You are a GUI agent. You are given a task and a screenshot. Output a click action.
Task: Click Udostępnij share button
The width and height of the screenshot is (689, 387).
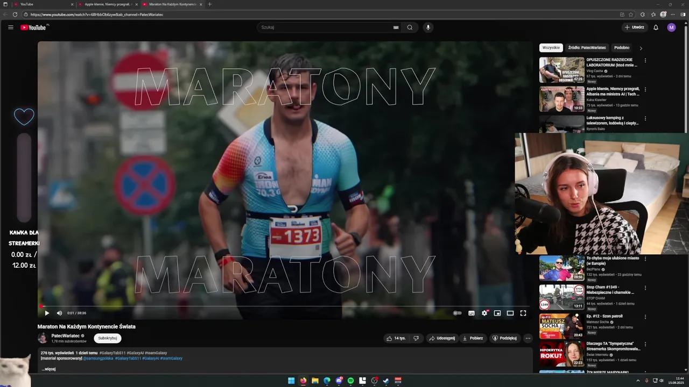[442, 338]
